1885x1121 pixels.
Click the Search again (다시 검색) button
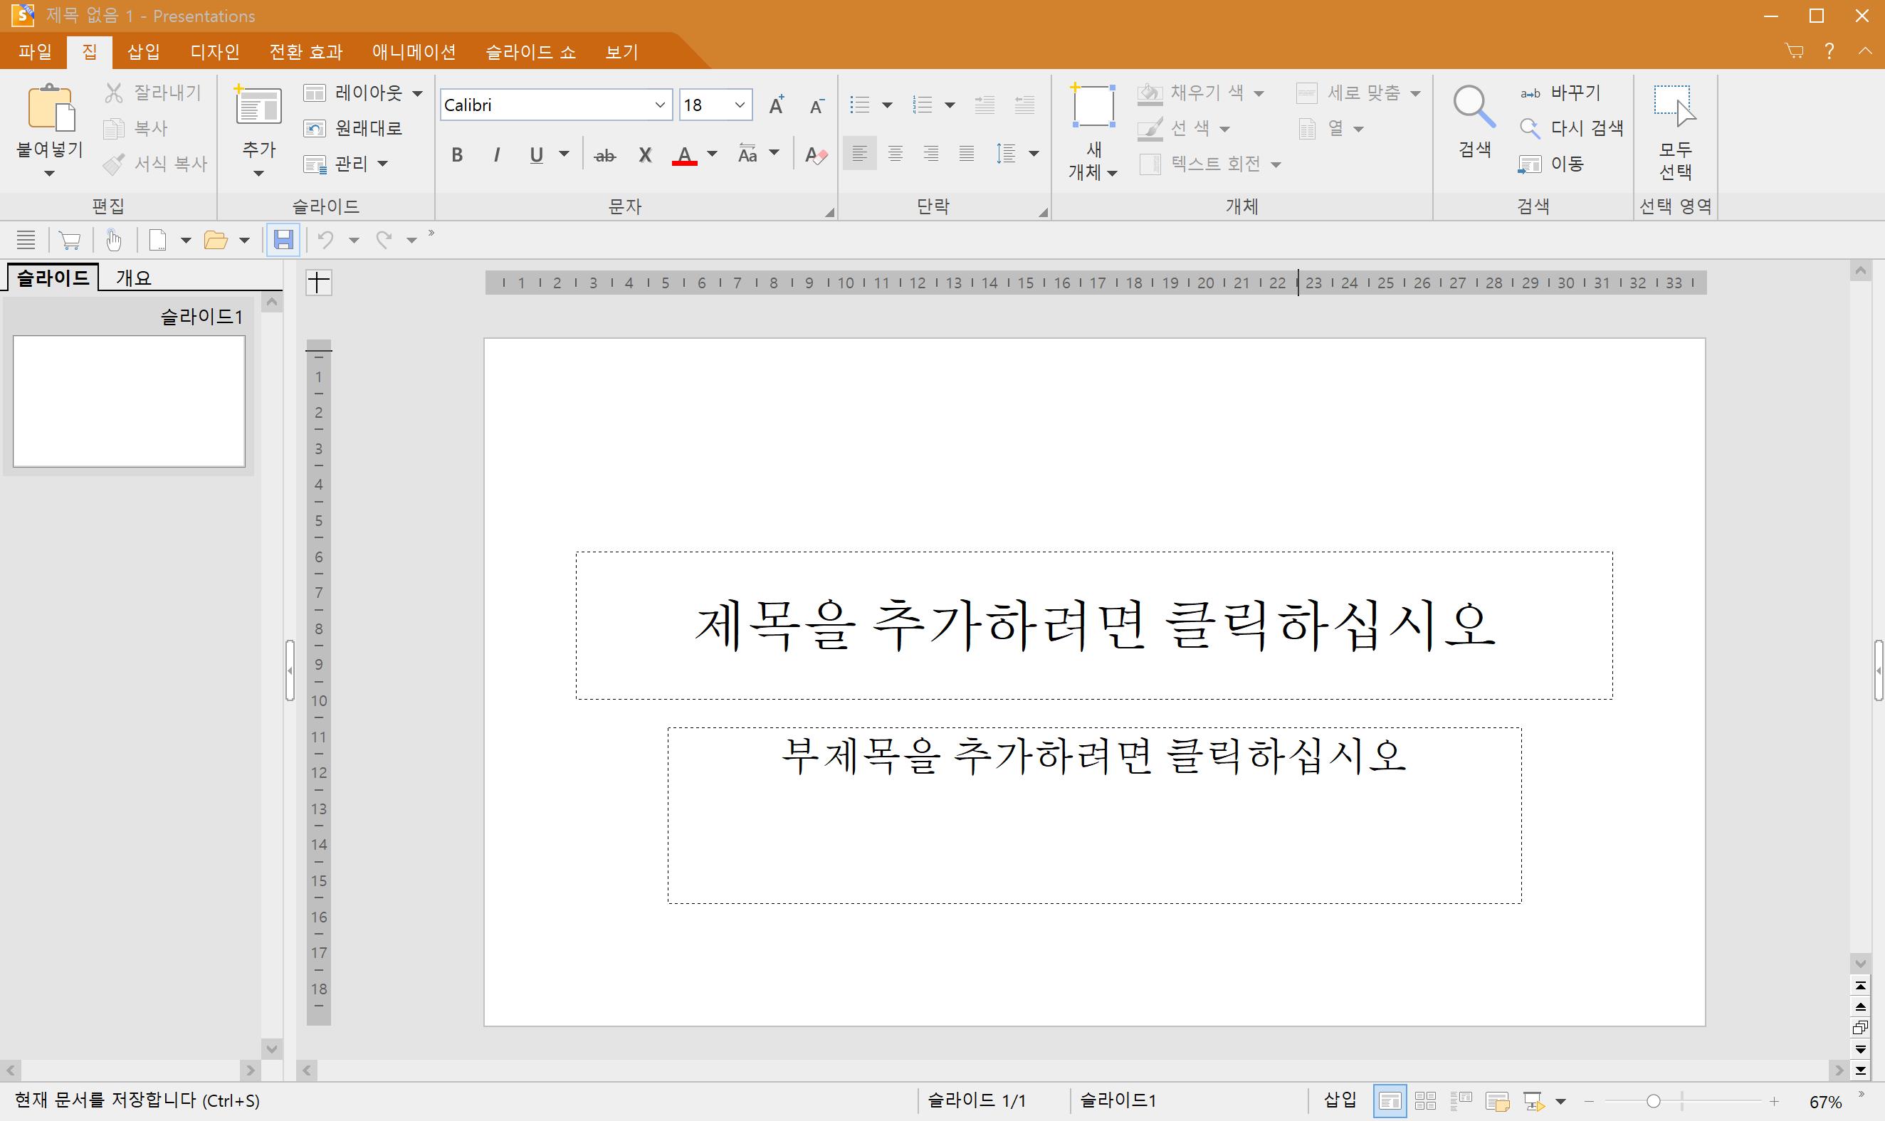[x=1572, y=128]
